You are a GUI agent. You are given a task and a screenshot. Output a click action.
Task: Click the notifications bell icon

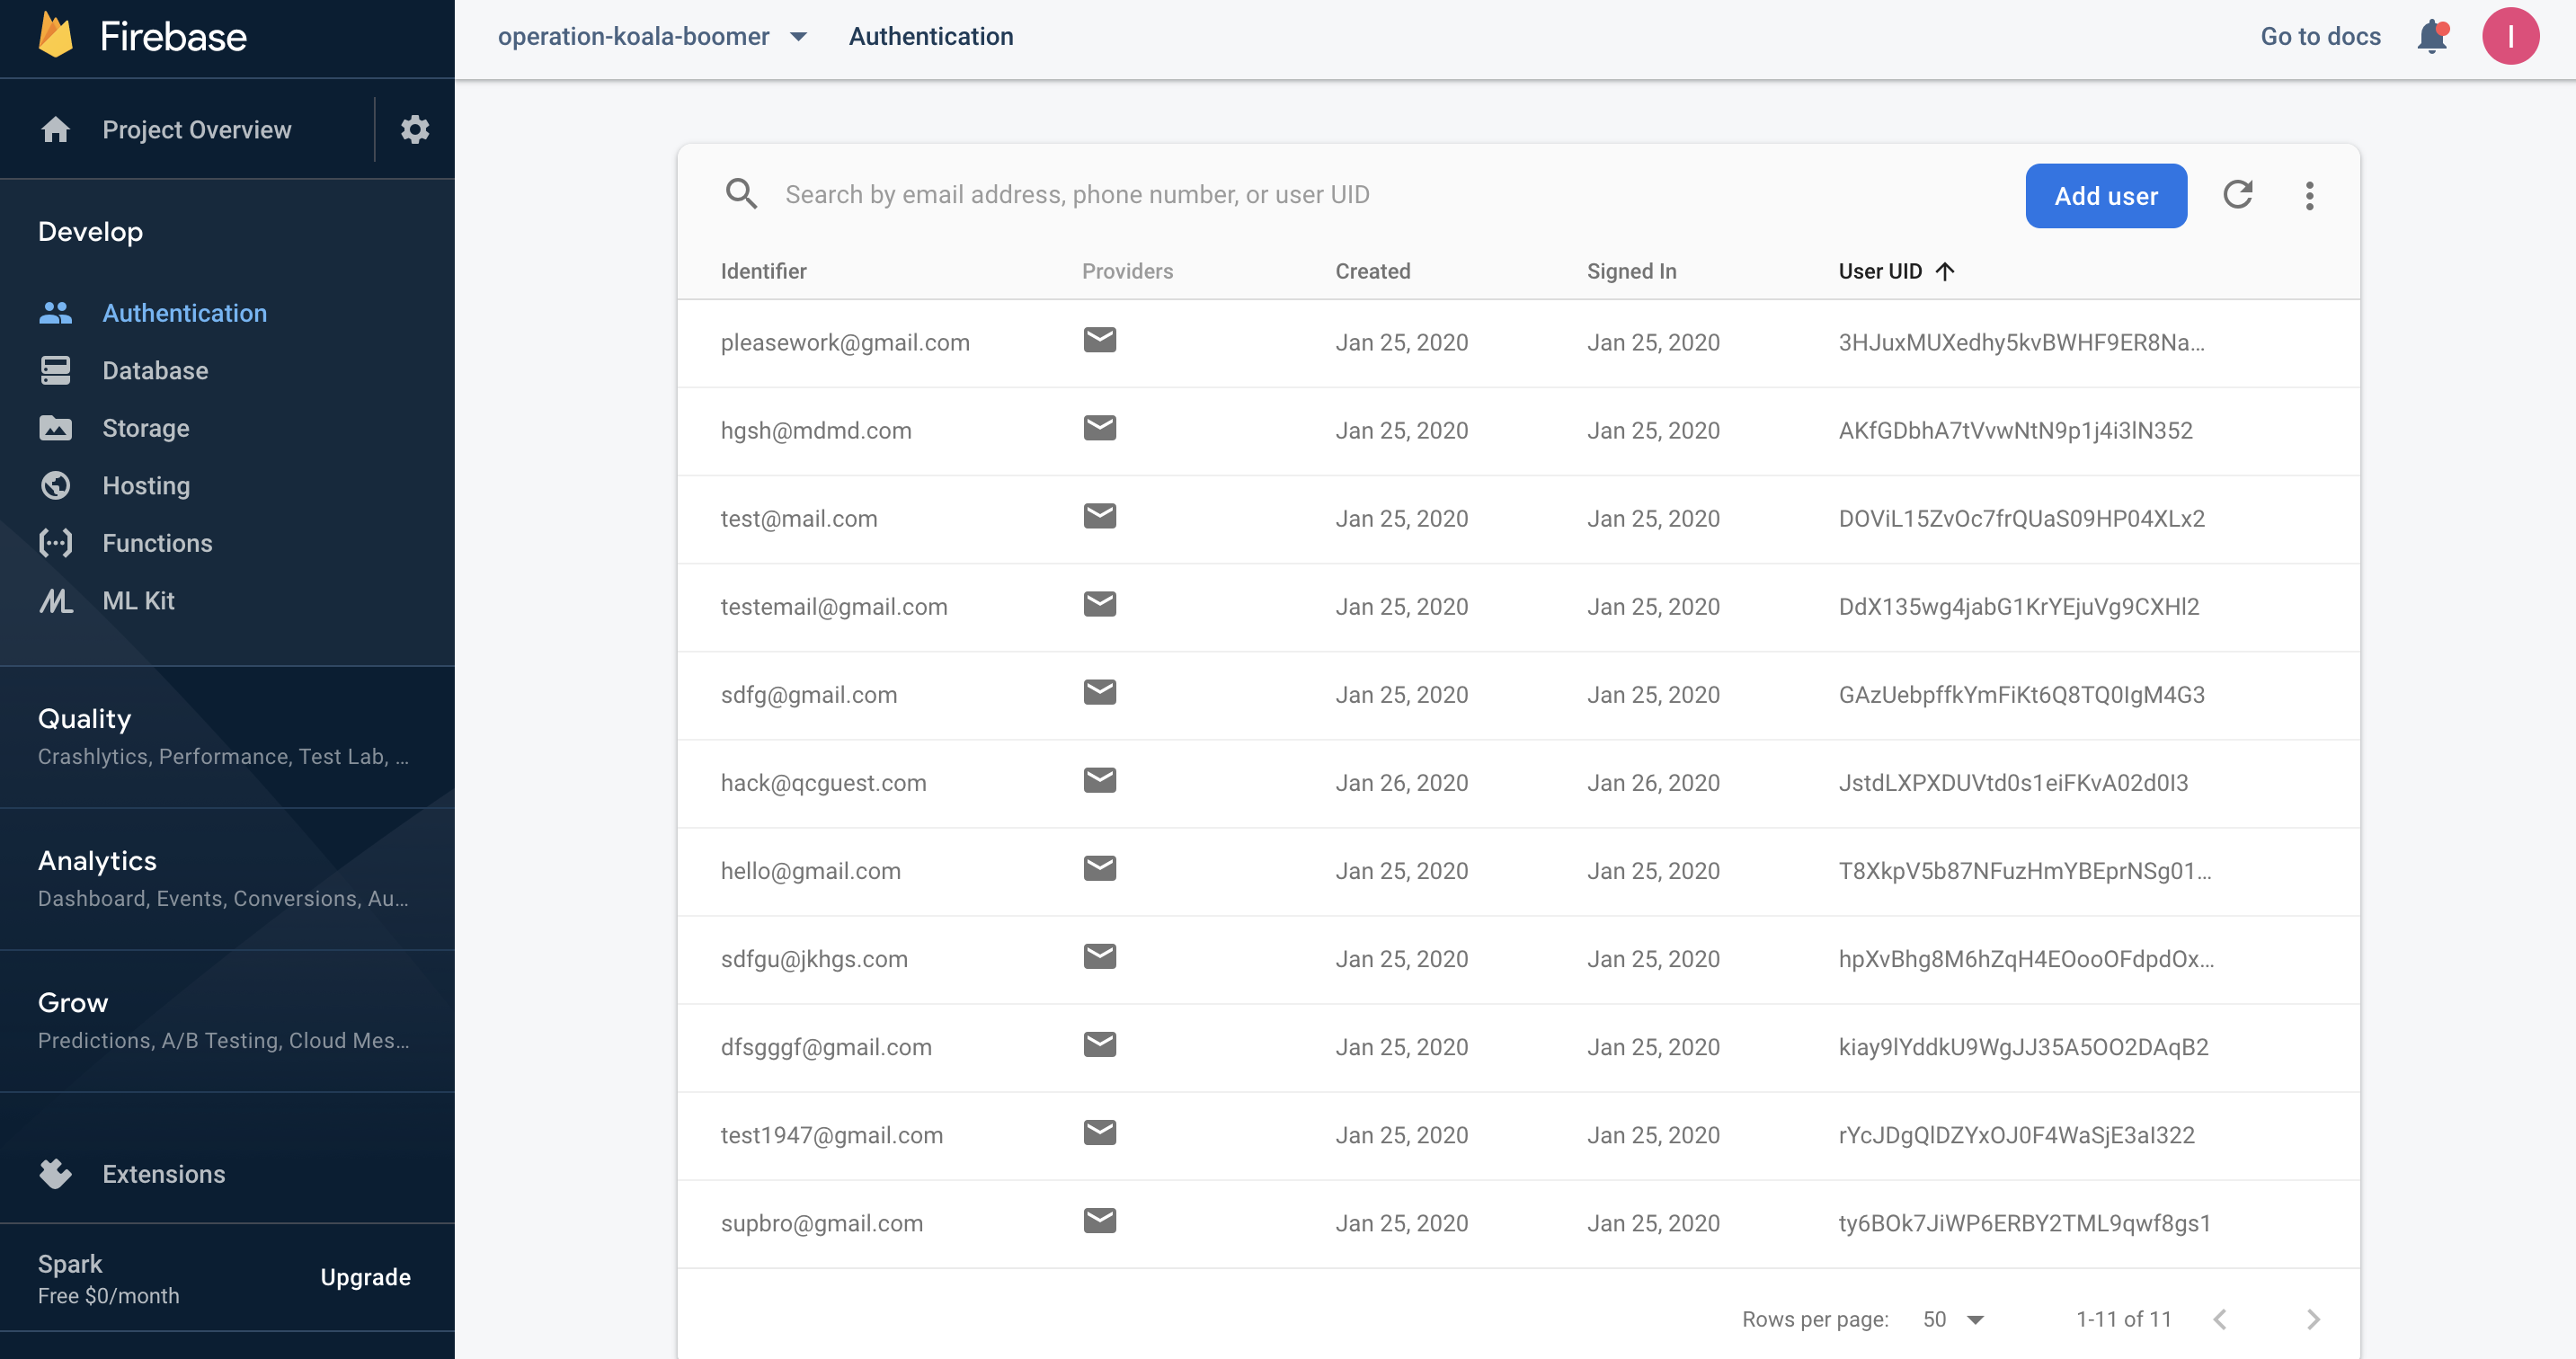2431,37
